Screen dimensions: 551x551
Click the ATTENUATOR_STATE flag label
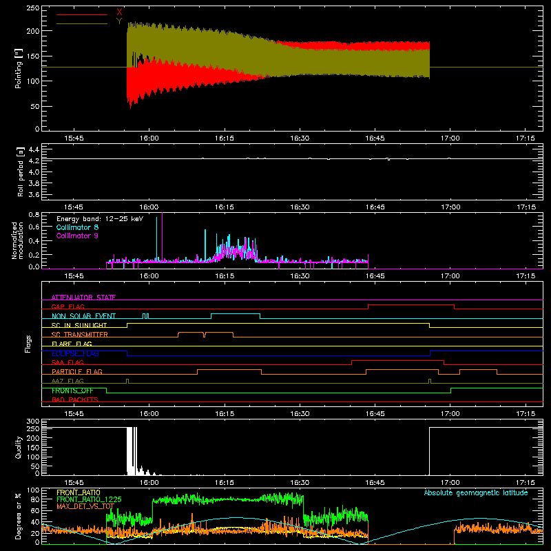click(83, 298)
